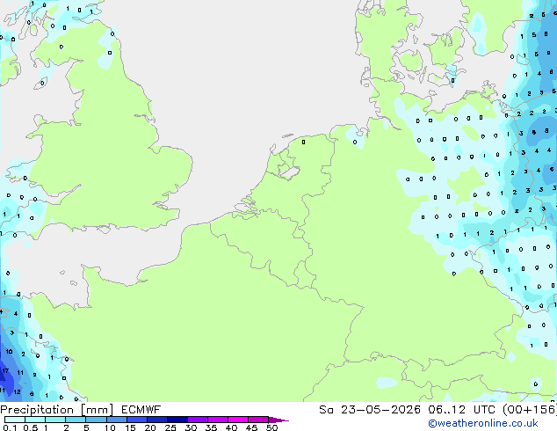The image size is (557, 431).
Task: Click the '17' precipitation value on map
Action: pos(5,370)
